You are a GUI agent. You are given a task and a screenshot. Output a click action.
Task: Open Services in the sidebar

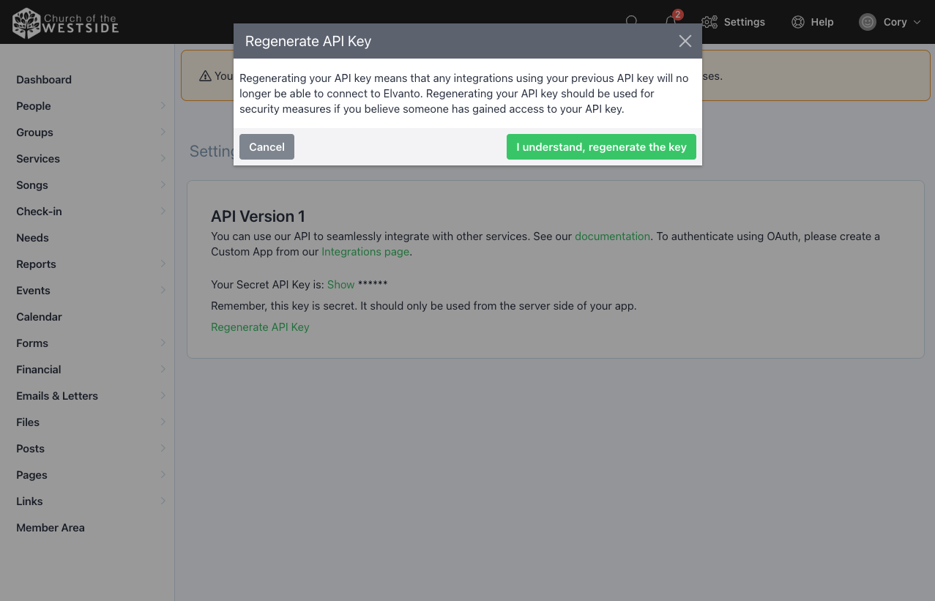(x=38, y=159)
